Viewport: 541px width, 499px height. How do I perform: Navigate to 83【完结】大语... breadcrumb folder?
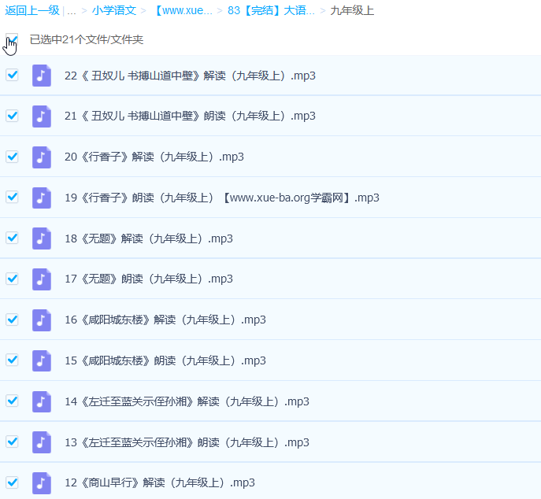(x=270, y=10)
